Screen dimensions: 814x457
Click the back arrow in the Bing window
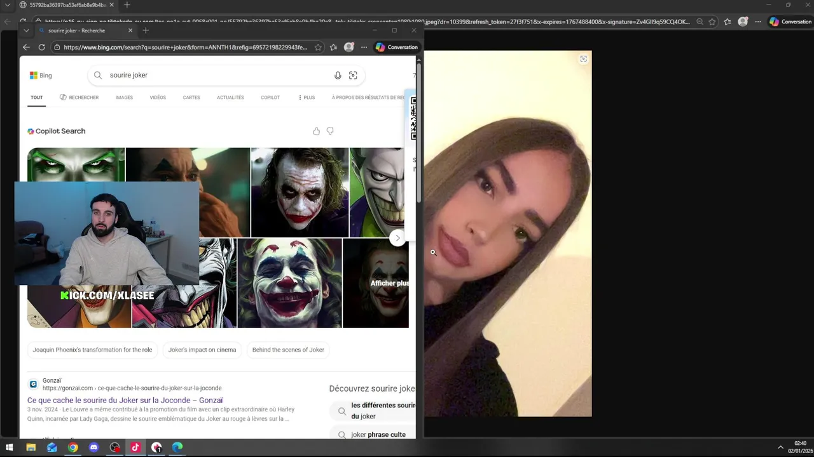[x=26, y=47]
